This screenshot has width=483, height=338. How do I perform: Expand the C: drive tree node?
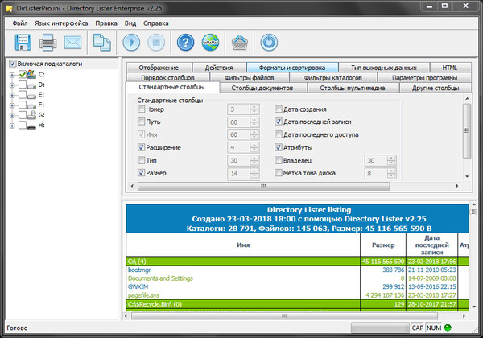click(11, 75)
